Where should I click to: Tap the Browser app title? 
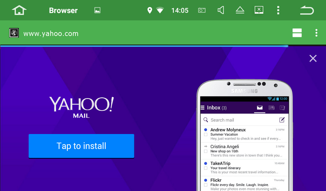(x=63, y=11)
